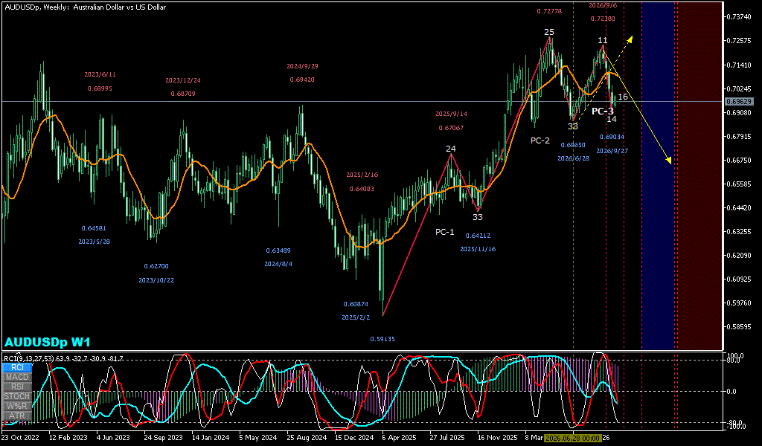The image size is (762, 446).
Task: Select the 0.59135 lowest price label
Action: click(382, 339)
